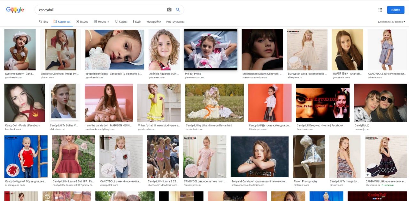Go to the Карты tab
Image resolution: width=409 pixels, height=201 pixels.
pos(121,22)
